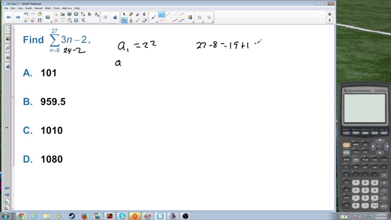Open the Add-ons menu
Viewport: 391px width, 220px height.
point(67,8)
